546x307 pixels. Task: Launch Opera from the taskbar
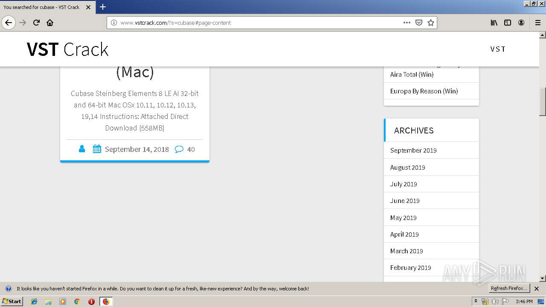click(x=91, y=301)
